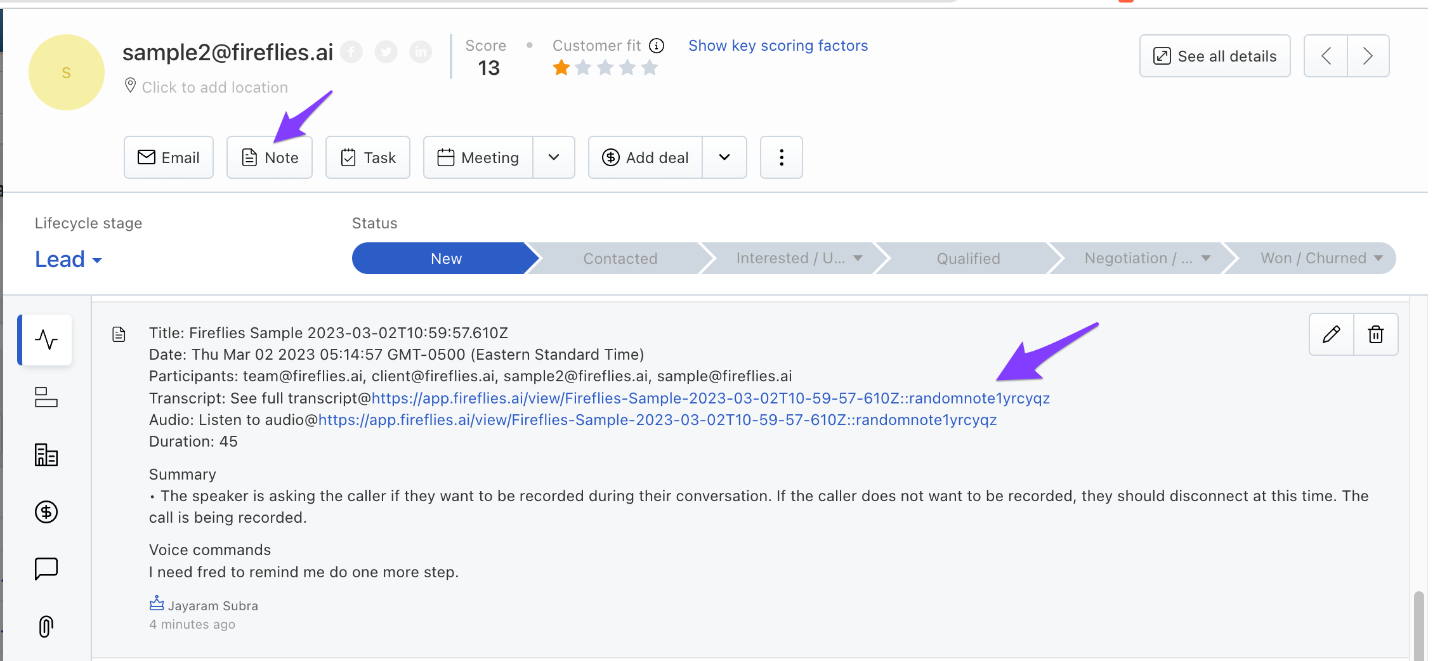Click the 'Summary' heading in the note
The image size is (1454, 661).
coord(183,474)
